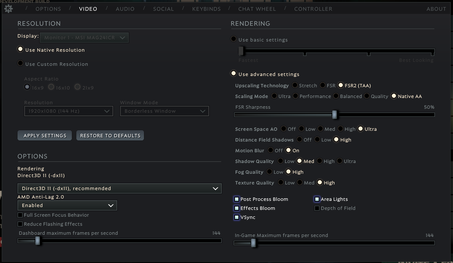Open the Video tab
Viewport: 453px width, 263px height.
pyautogui.click(x=88, y=9)
